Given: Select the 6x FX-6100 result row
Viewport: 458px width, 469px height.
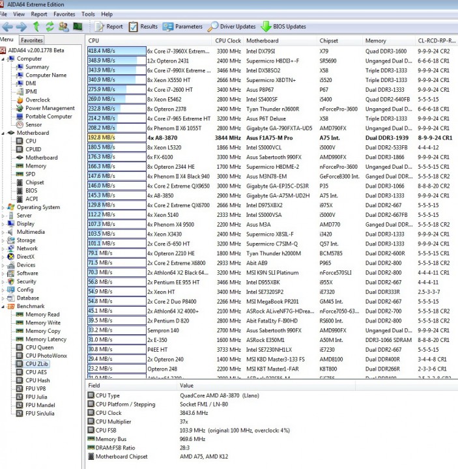Looking at the screenshot, I should 272,157.
